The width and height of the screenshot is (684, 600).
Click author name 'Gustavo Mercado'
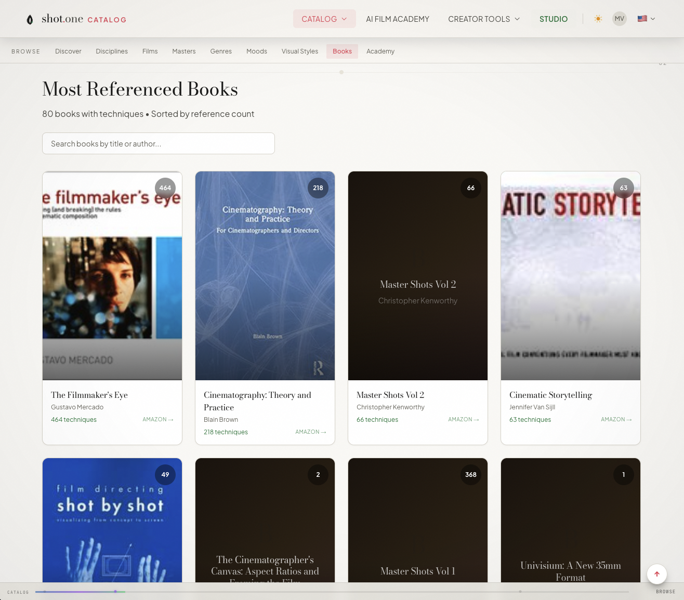(77, 407)
